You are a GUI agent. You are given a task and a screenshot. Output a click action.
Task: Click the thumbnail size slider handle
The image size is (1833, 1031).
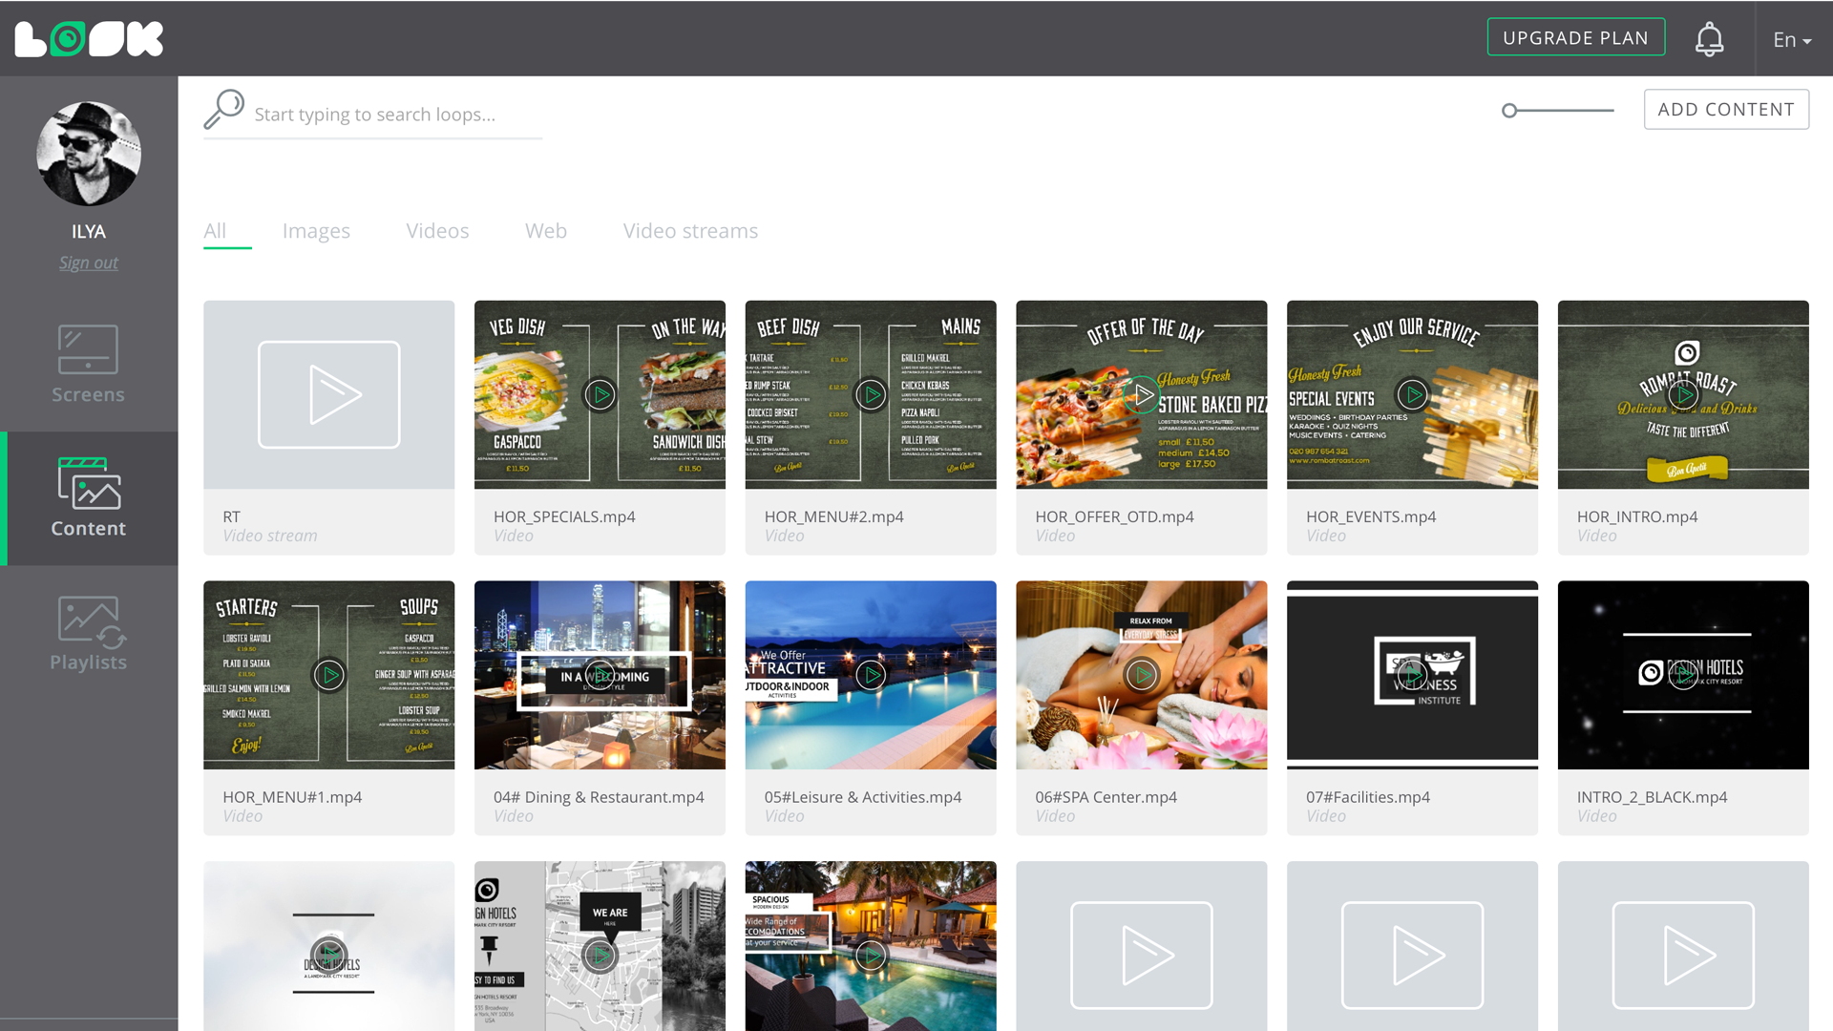[x=1509, y=111]
